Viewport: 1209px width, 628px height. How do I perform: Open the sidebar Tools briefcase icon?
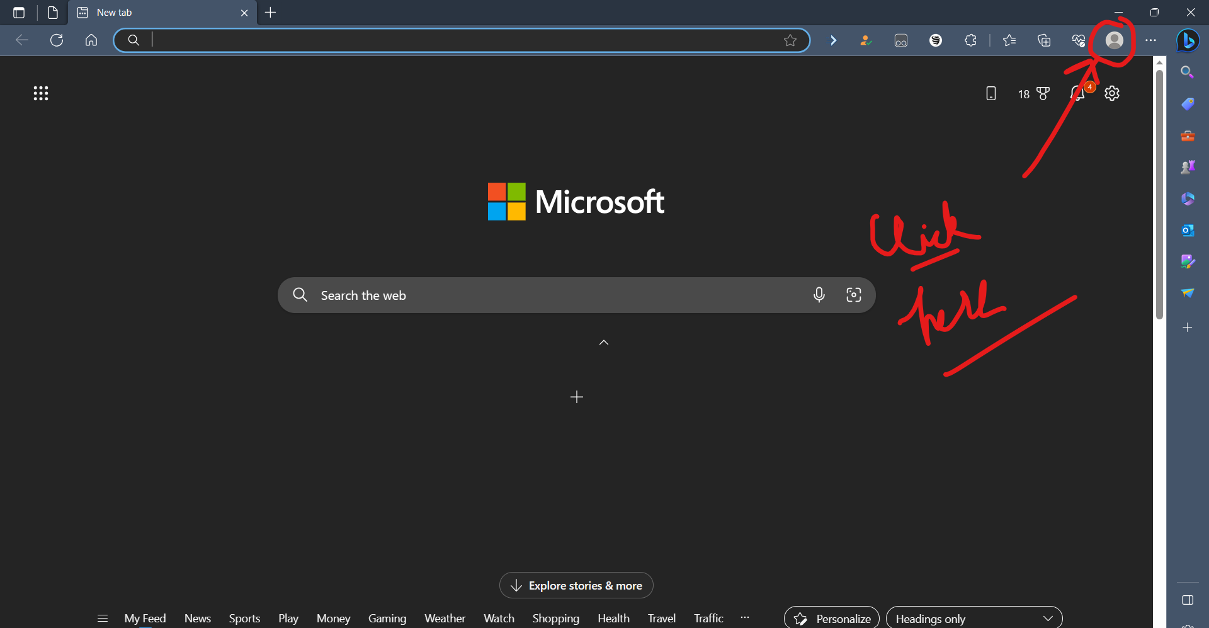coord(1188,135)
